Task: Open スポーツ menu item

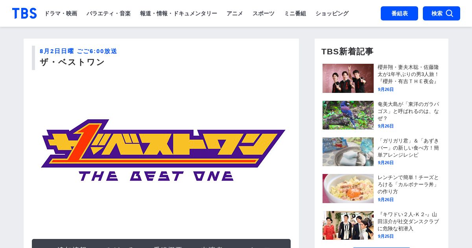Action: pyautogui.click(x=264, y=13)
